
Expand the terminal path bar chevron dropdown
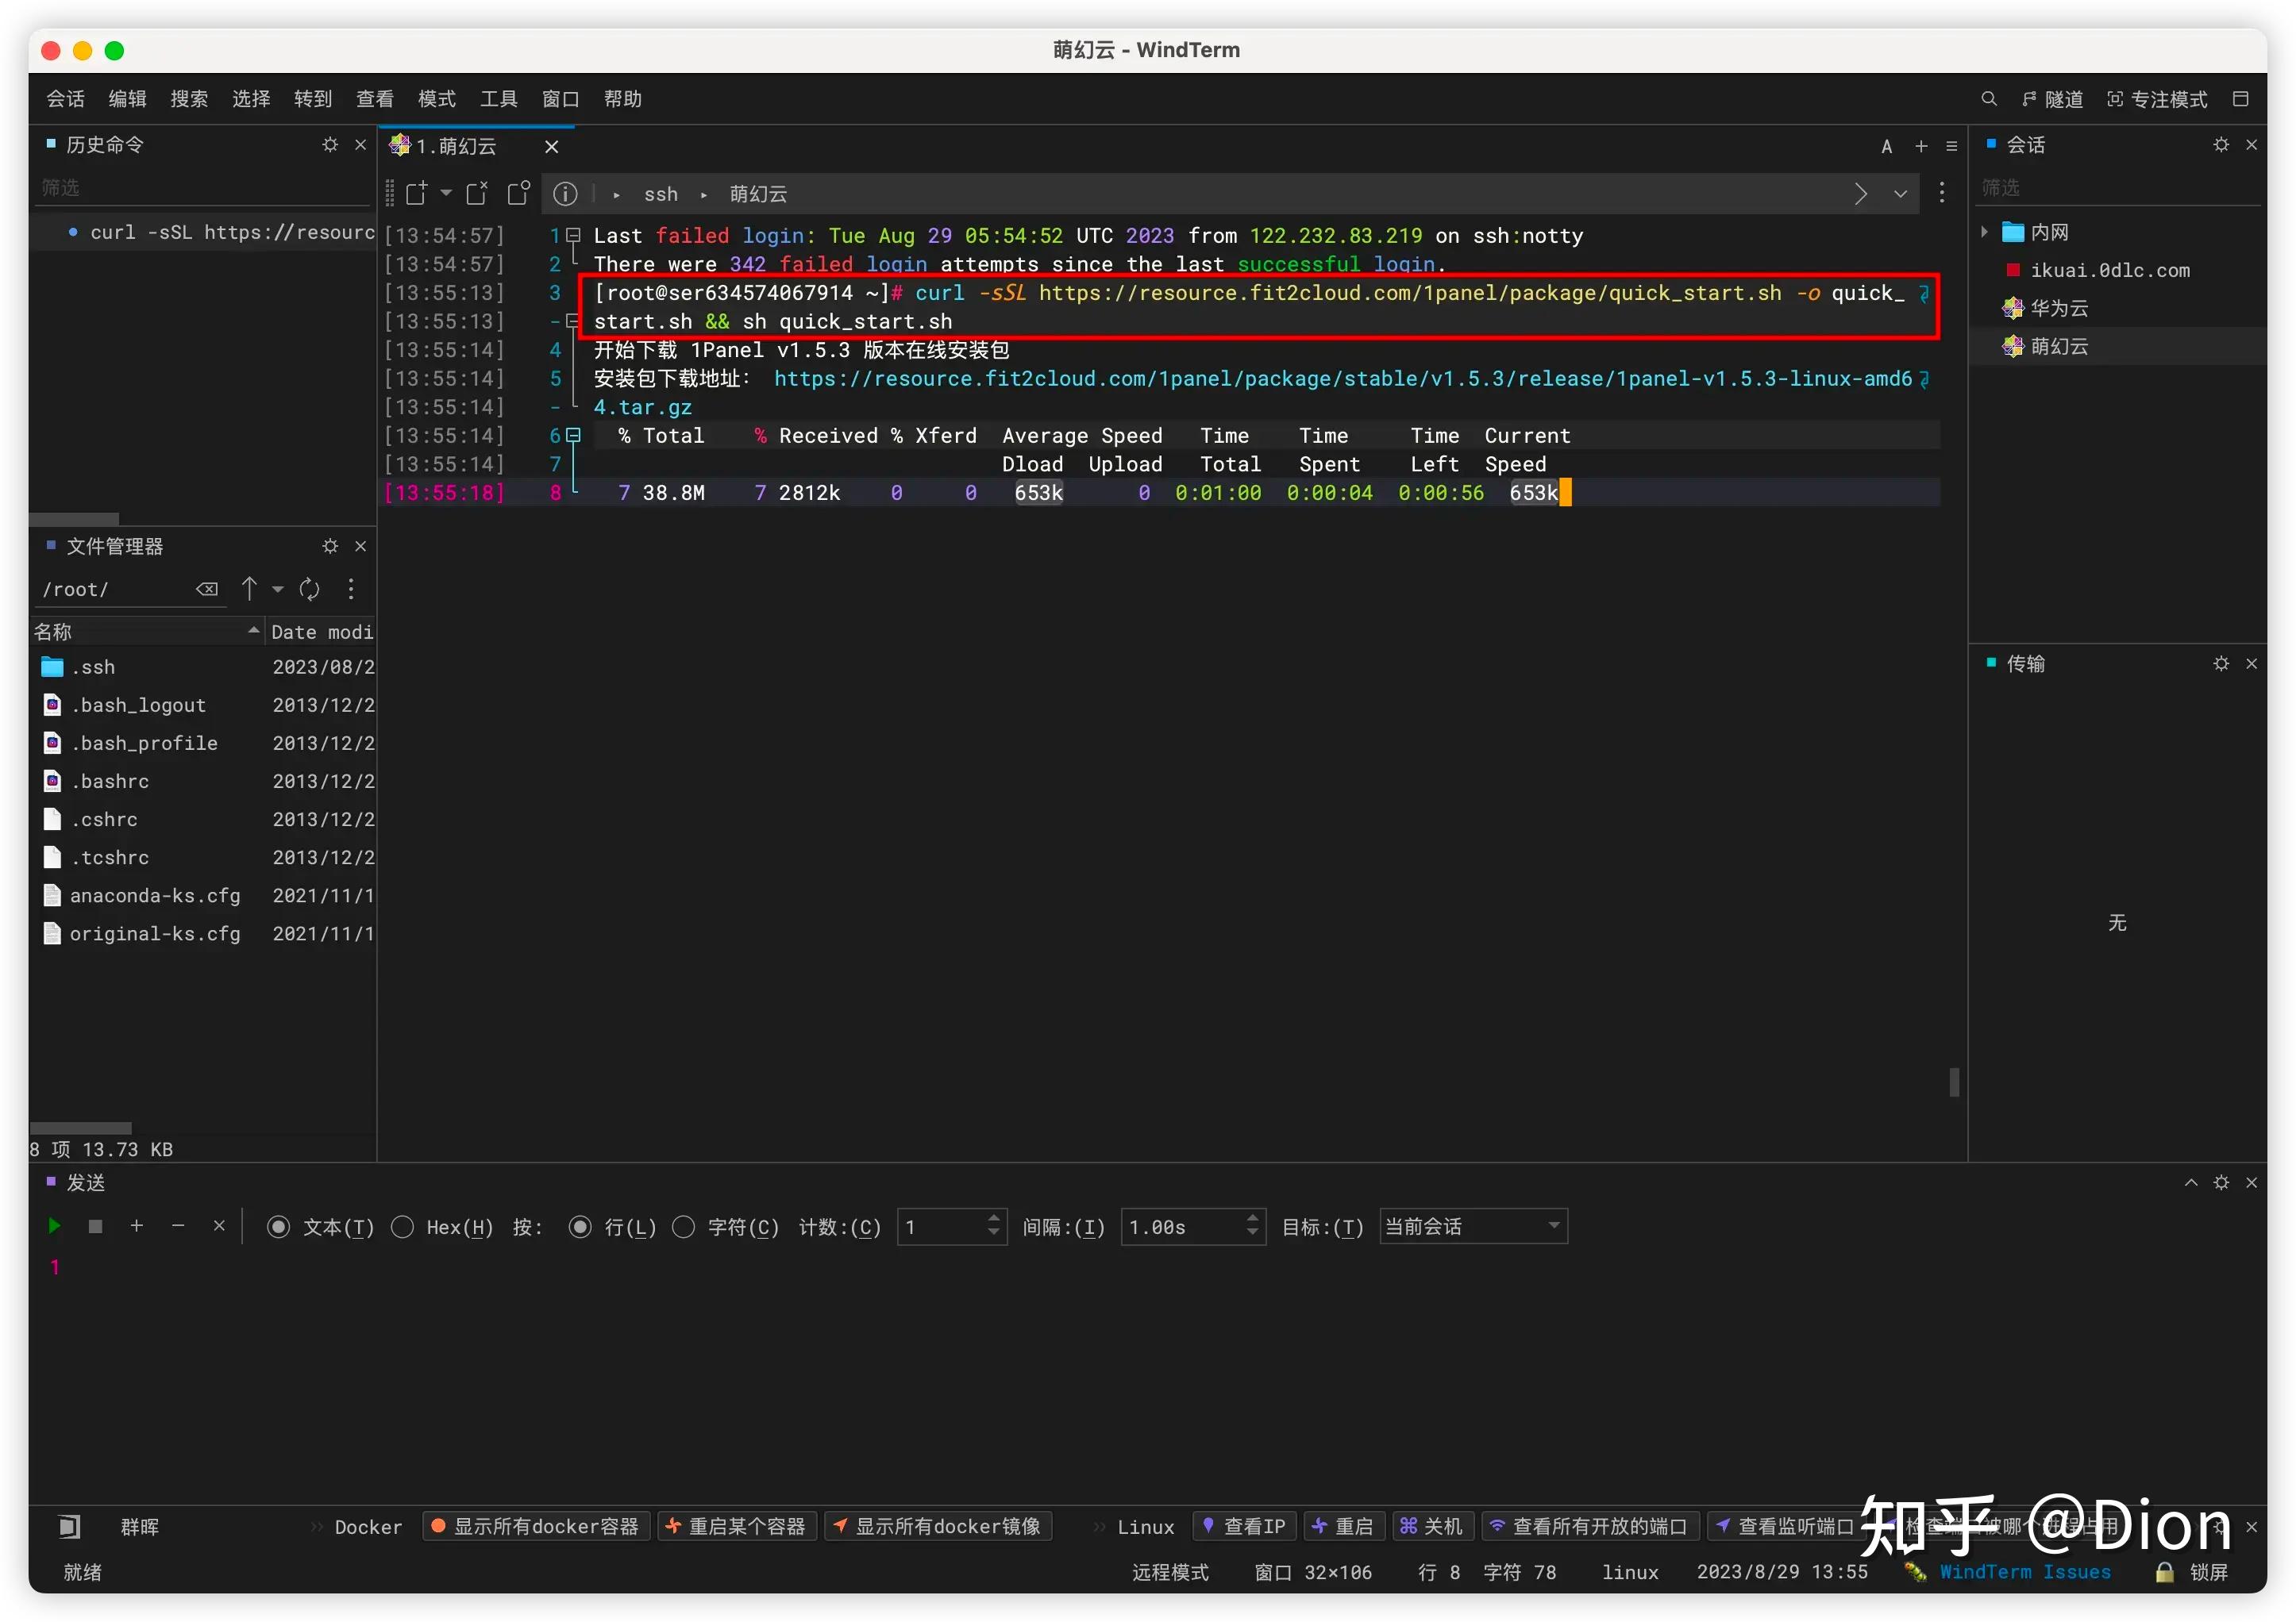(x=1900, y=194)
